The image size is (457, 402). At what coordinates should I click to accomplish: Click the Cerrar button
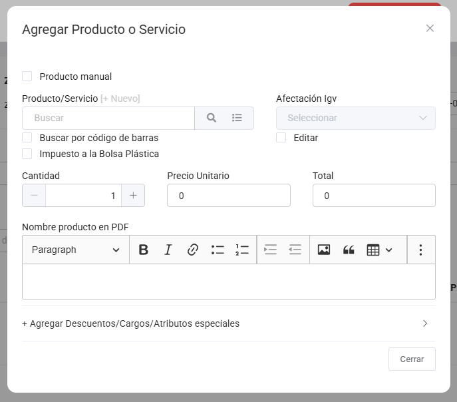412,359
